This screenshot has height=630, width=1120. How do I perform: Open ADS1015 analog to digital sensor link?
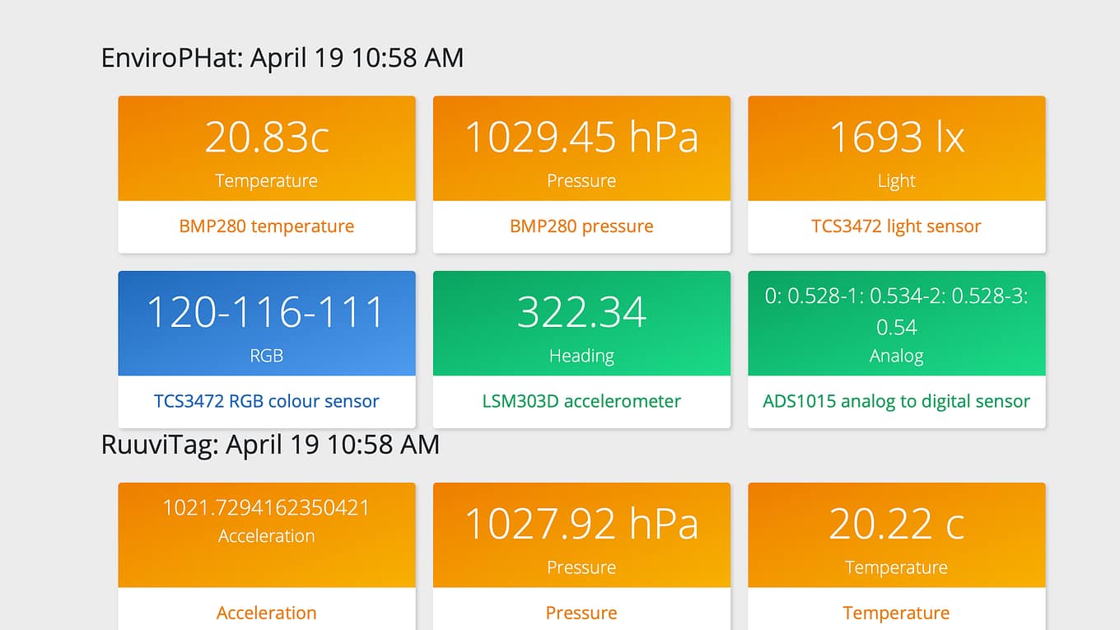coord(896,402)
